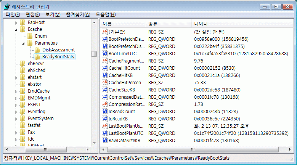Select the ReadyBootStats tree item label
The height and width of the screenshot is (165, 297).
coord(58,57)
